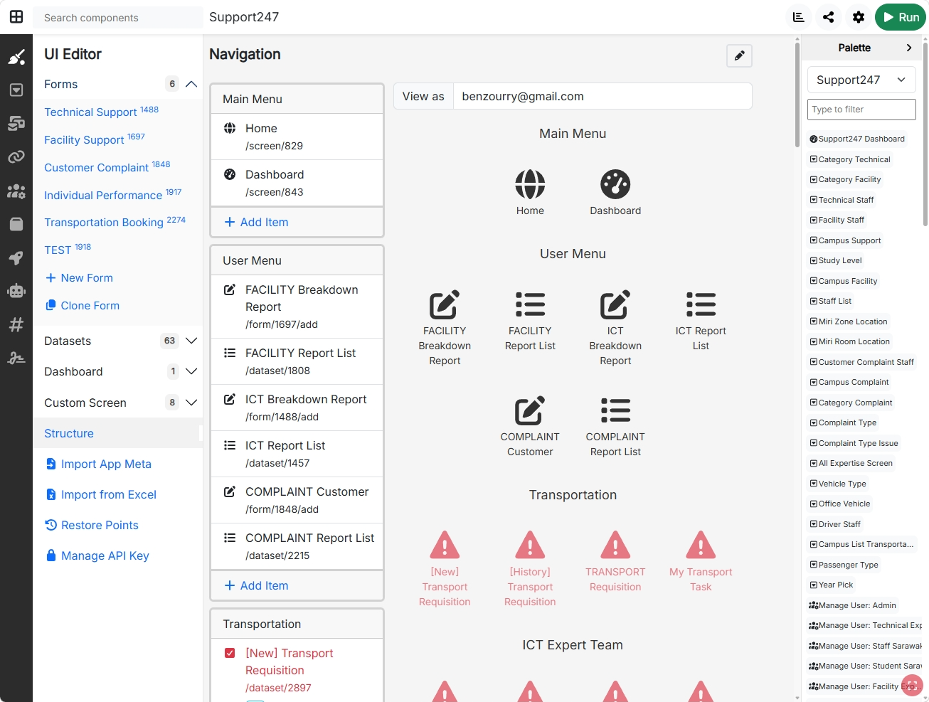The image size is (929, 702).
Task: Open the apps grid icon
Action: point(16,17)
